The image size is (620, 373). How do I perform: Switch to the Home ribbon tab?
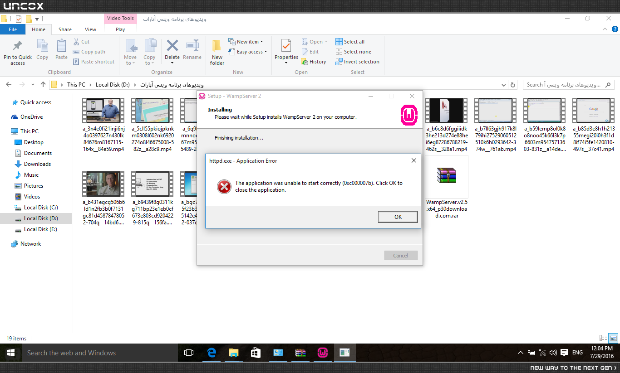[39, 29]
